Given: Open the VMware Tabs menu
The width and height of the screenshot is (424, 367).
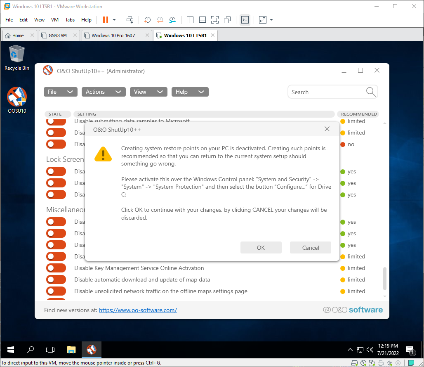Looking at the screenshot, I should click(x=70, y=20).
